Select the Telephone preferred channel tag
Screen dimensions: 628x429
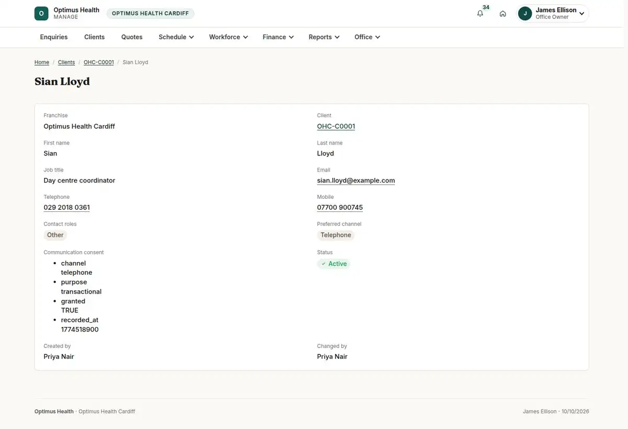click(336, 235)
